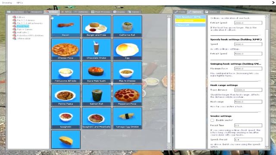
Task: Spawn the Spaghetti entity
Action: [x=66, y=118]
